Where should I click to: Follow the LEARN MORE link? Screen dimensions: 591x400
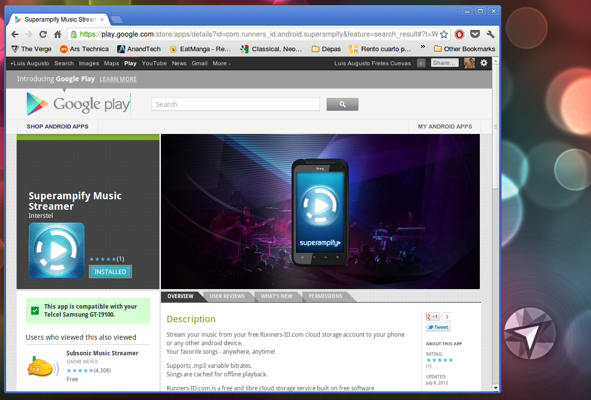pos(118,79)
